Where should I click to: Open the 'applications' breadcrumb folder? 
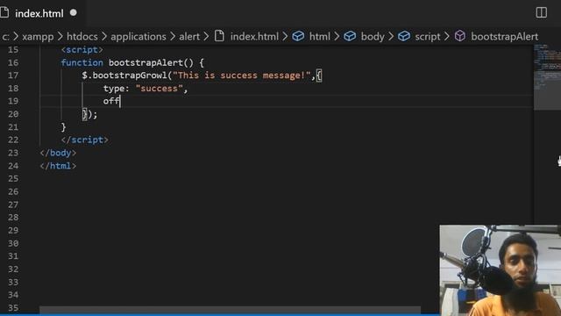pos(138,37)
